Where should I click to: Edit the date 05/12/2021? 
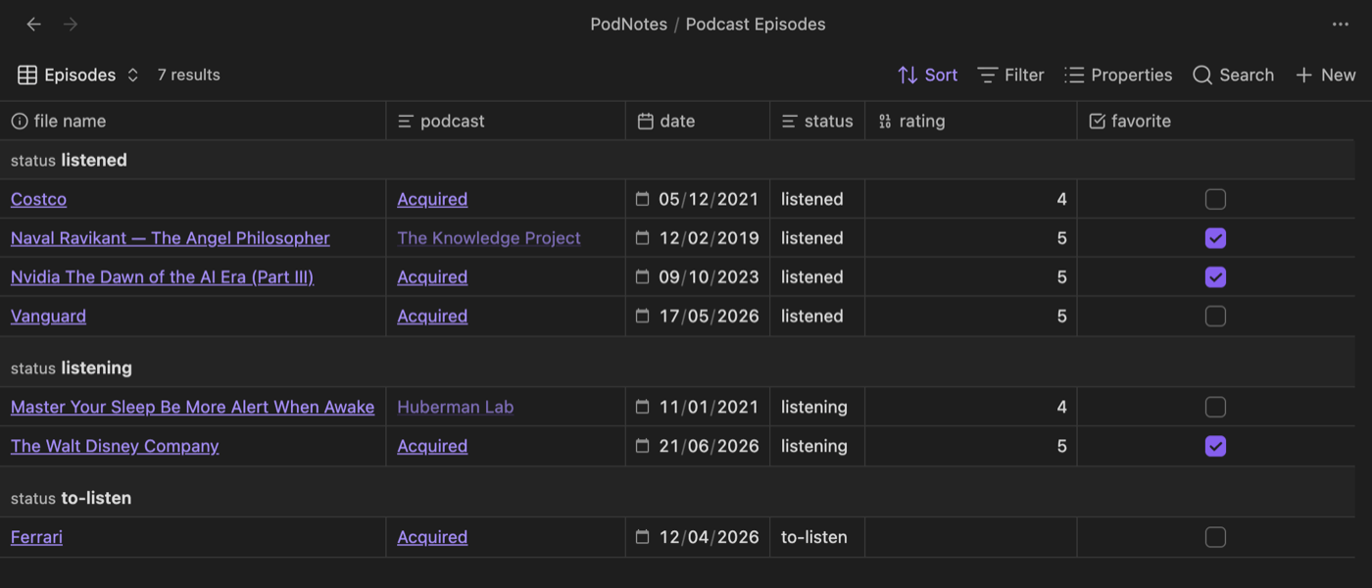(x=709, y=199)
